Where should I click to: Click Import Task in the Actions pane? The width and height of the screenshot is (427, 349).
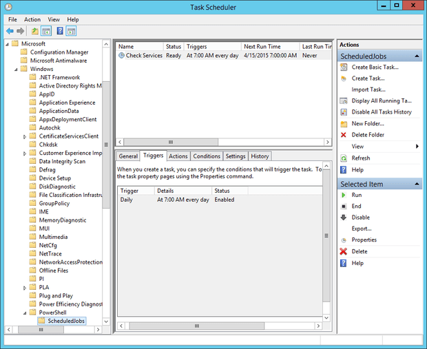click(368, 89)
